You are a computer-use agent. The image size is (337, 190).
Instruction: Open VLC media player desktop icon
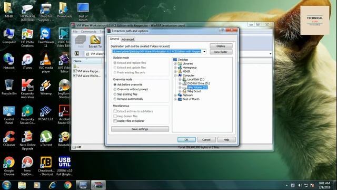coord(46,63)
